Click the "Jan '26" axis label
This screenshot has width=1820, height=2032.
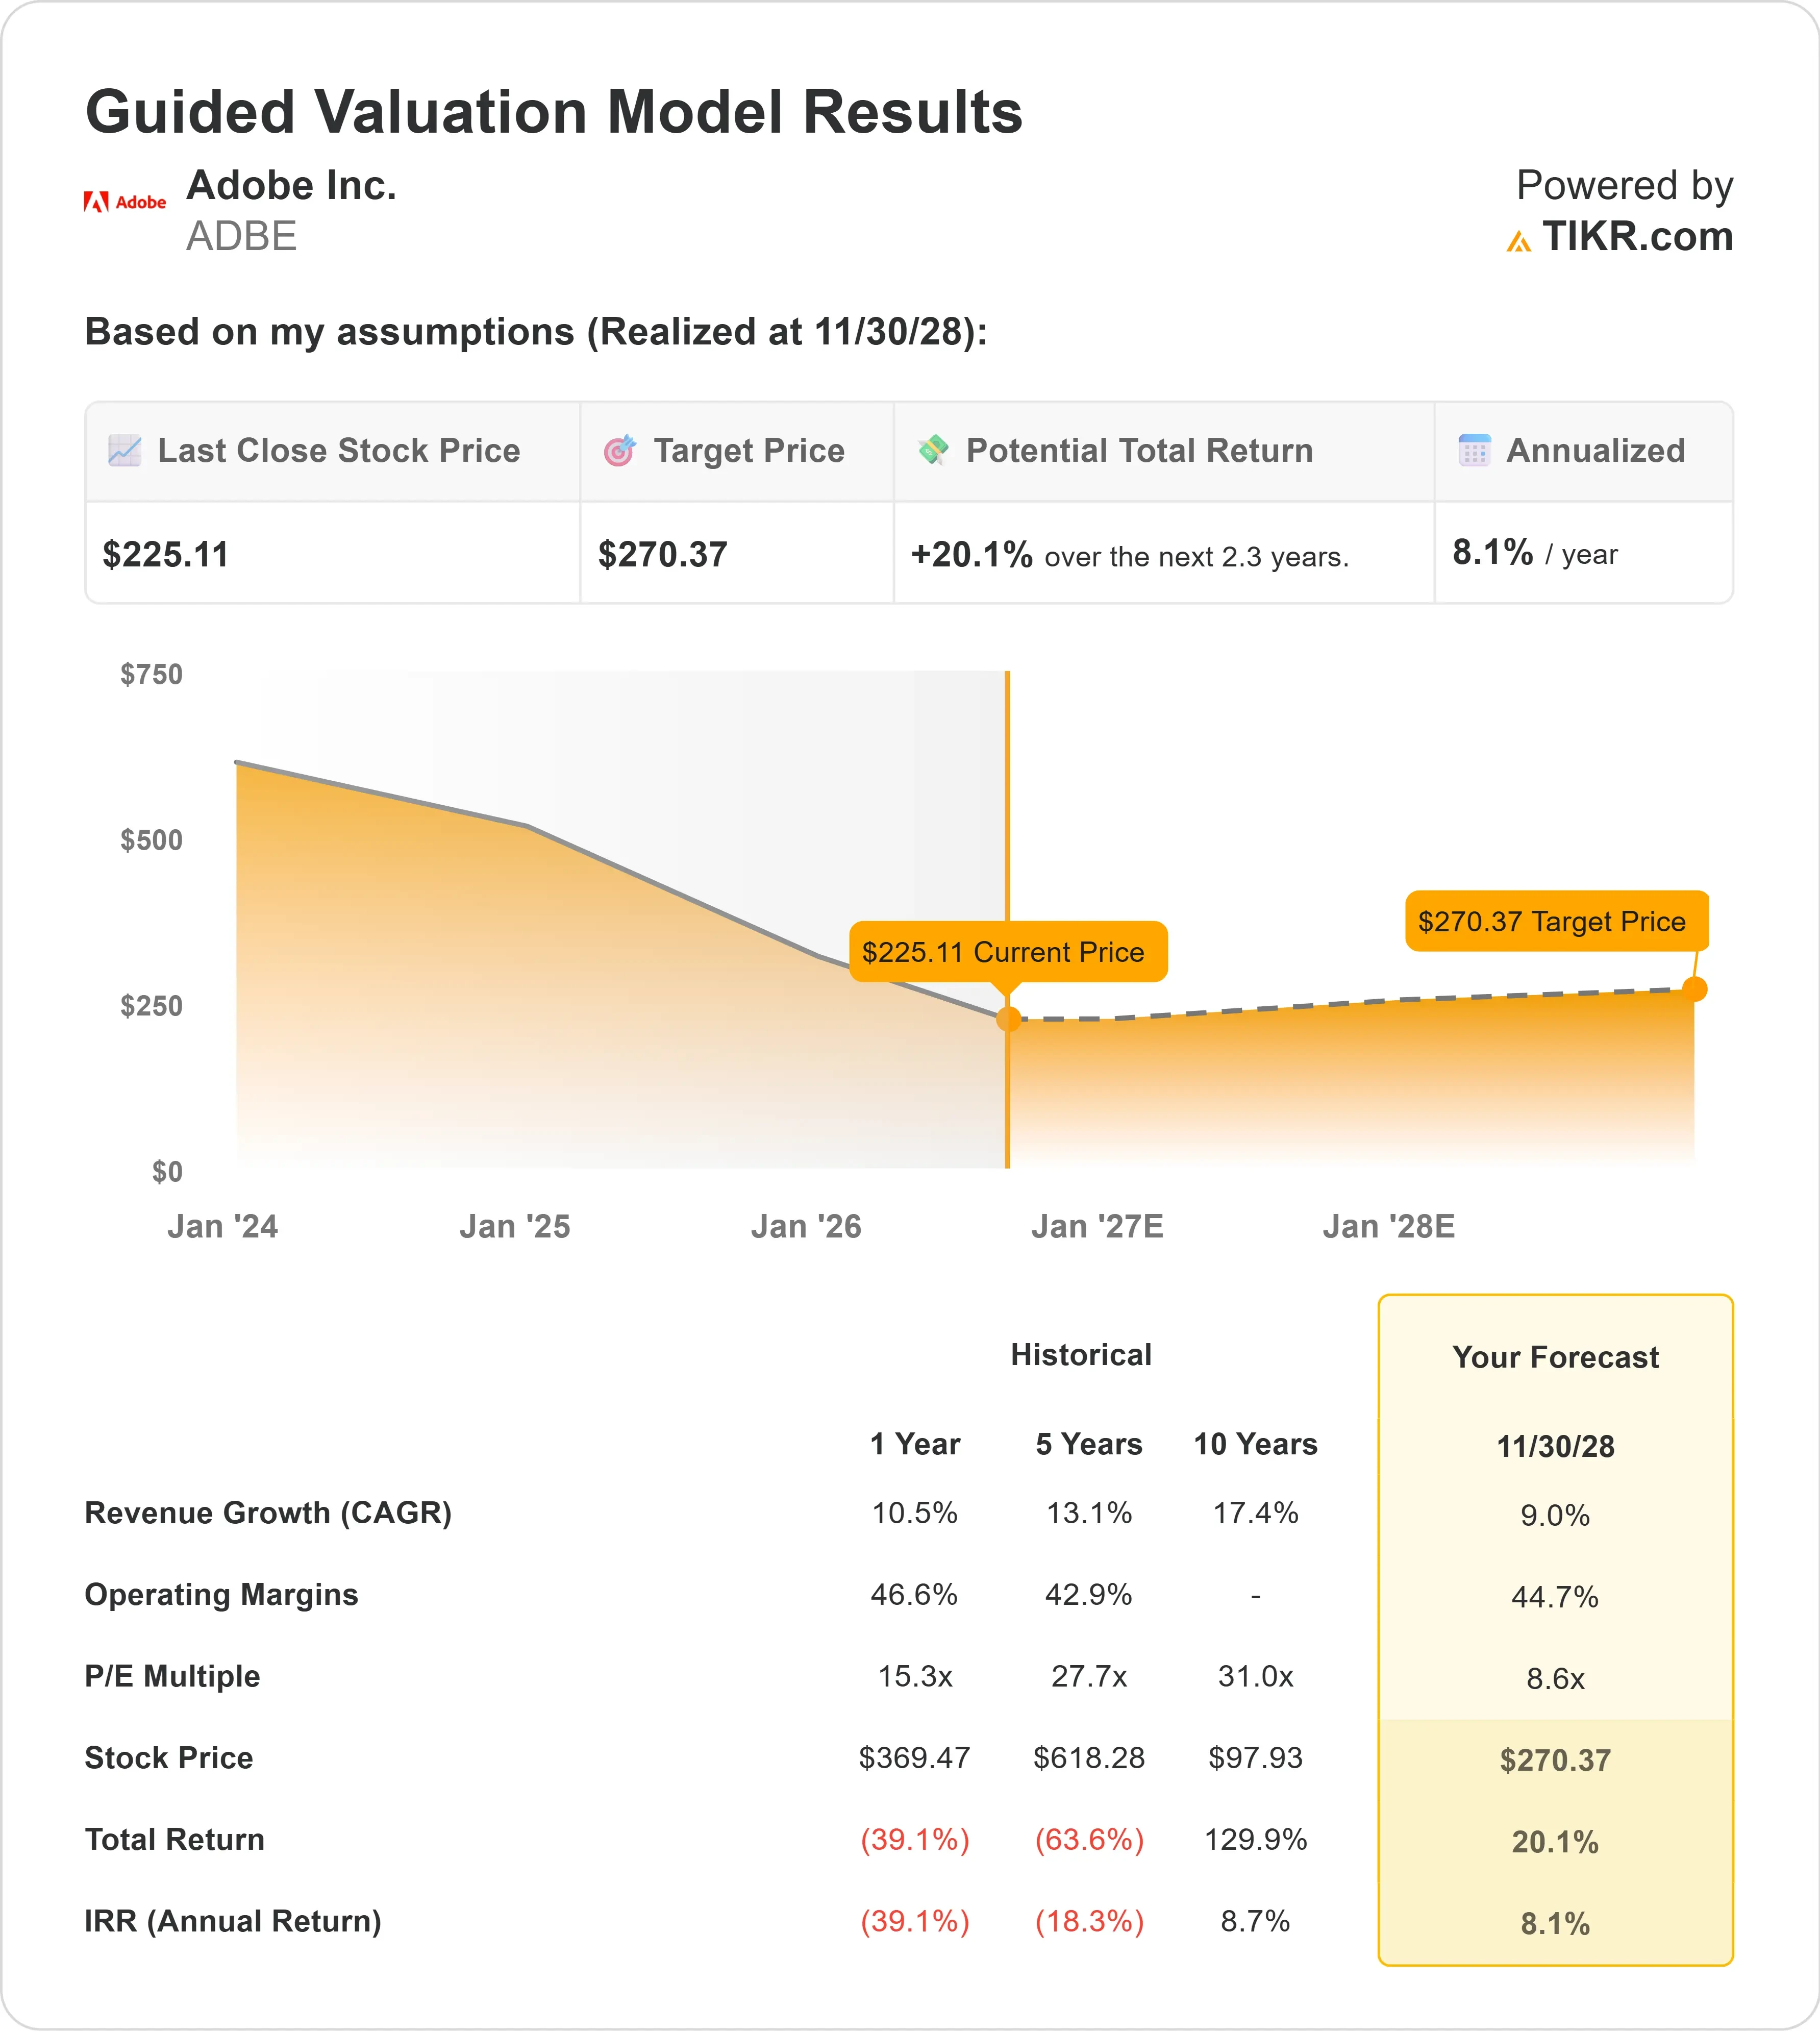(x=806, y=1226)
